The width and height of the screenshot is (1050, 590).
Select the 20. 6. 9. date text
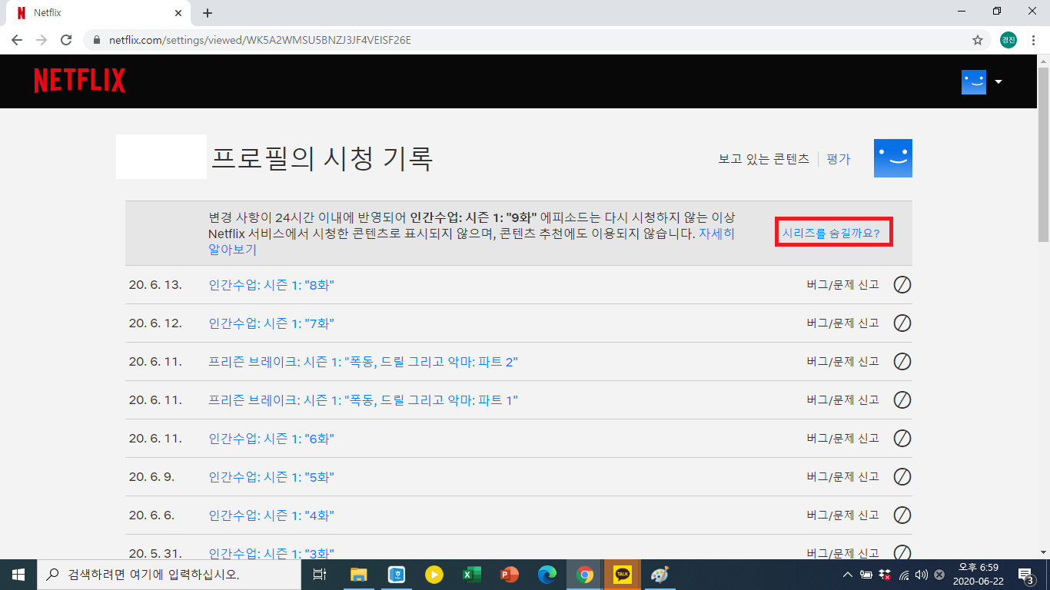pos(151,477)
